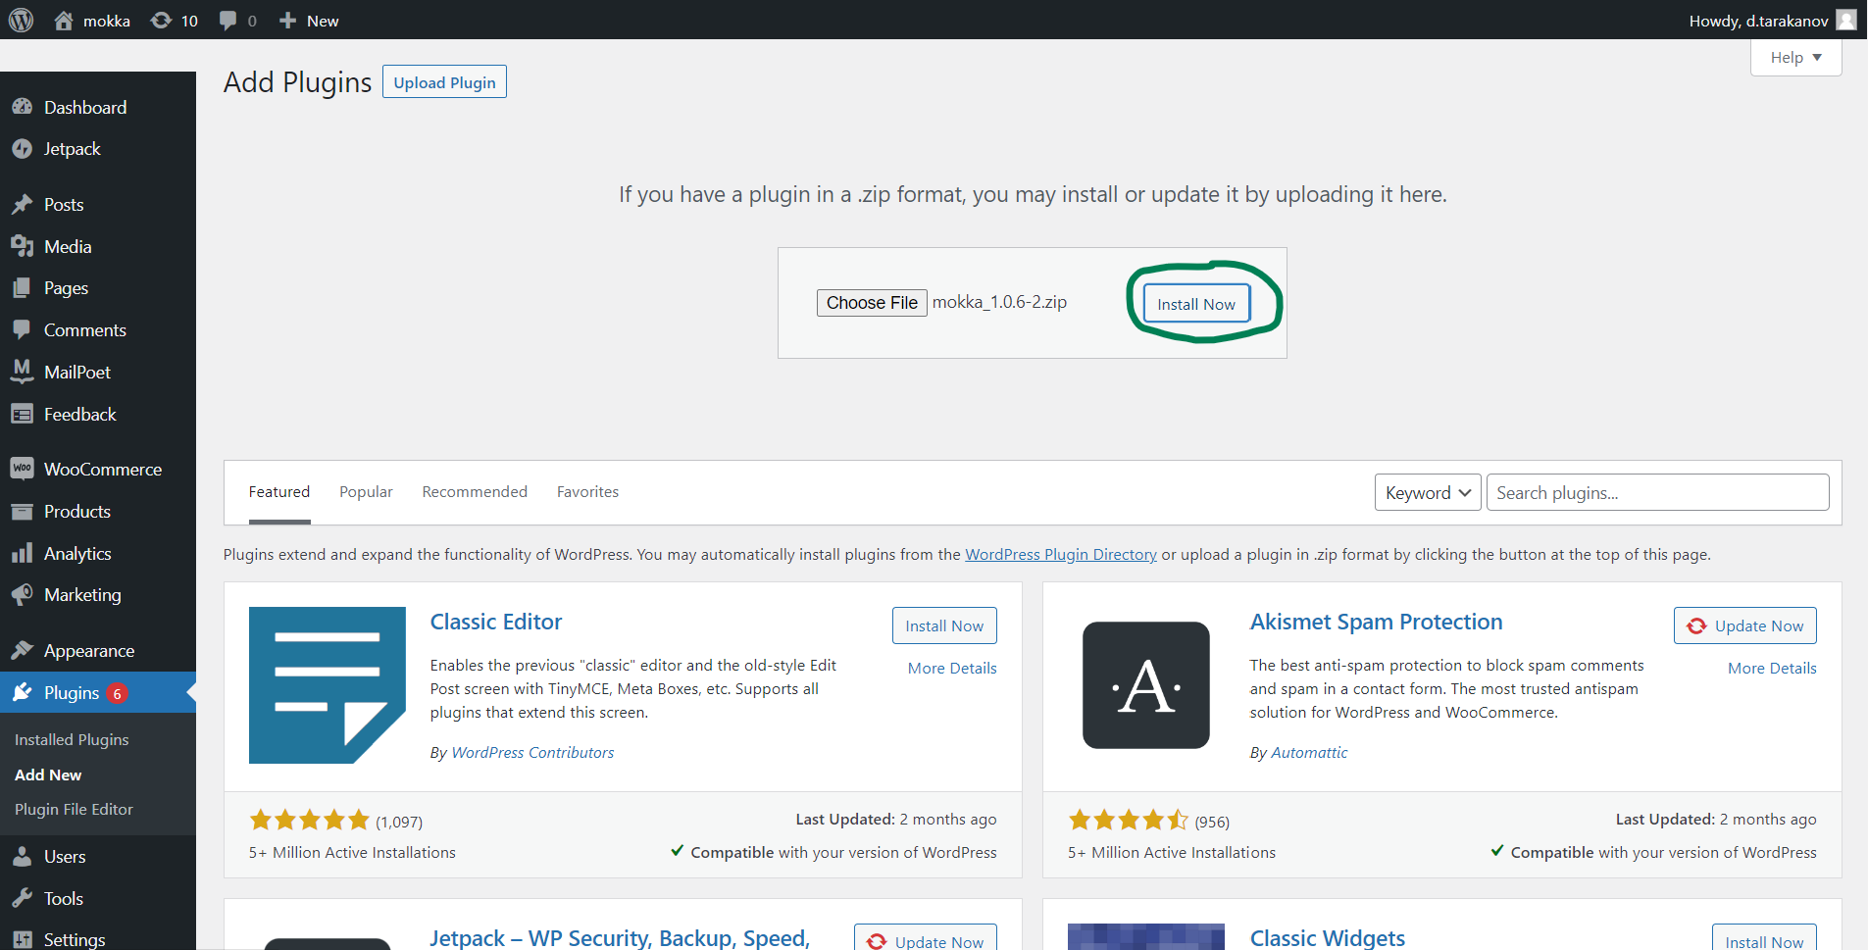
Task: Click the Analytics bar chart icon
Action: [23, 554]
